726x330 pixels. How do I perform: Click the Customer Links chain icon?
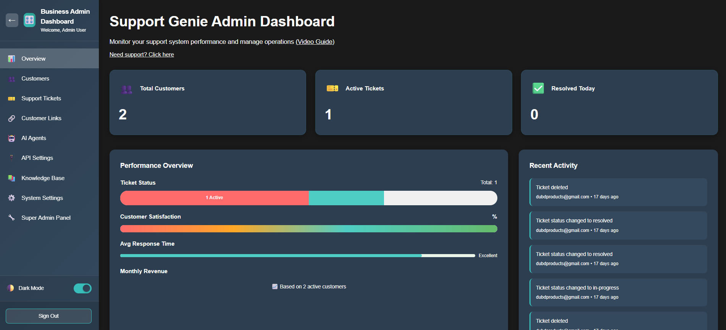12,118
